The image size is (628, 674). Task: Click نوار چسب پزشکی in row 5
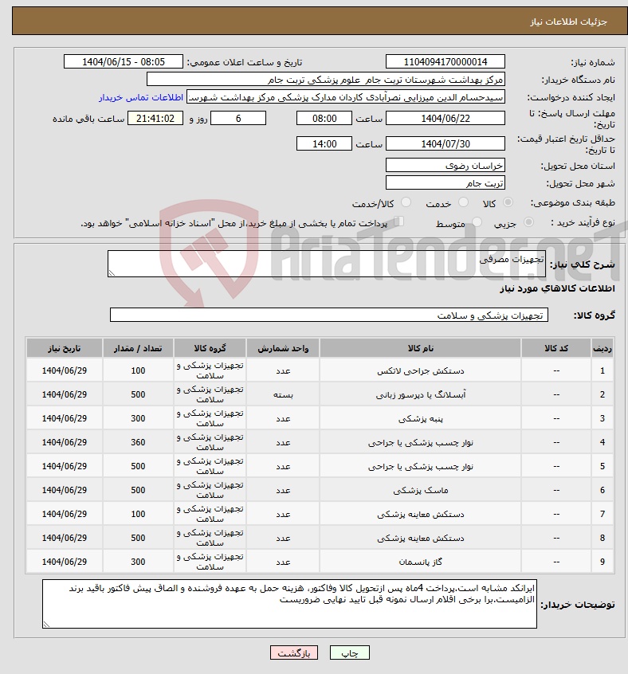420,466
